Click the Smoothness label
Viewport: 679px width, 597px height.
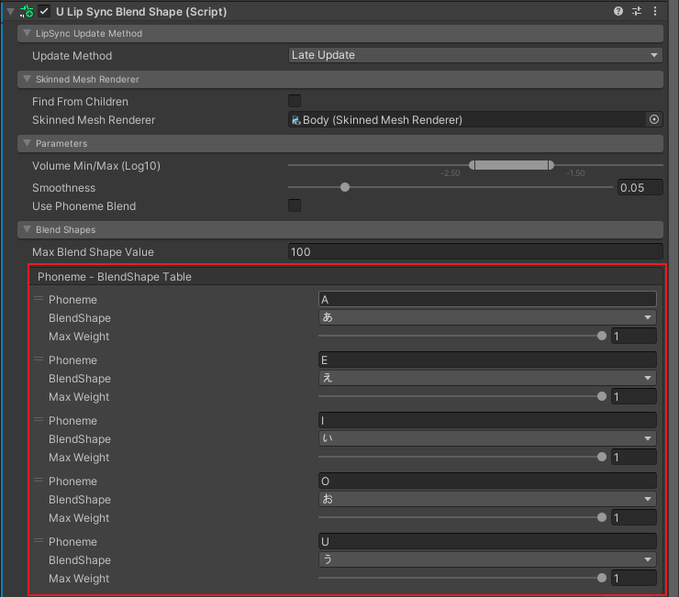pyautogui.click(x=63, y=188)
